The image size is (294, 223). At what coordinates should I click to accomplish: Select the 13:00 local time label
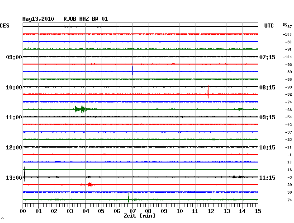pyautogui.click(x=14, y=178)
